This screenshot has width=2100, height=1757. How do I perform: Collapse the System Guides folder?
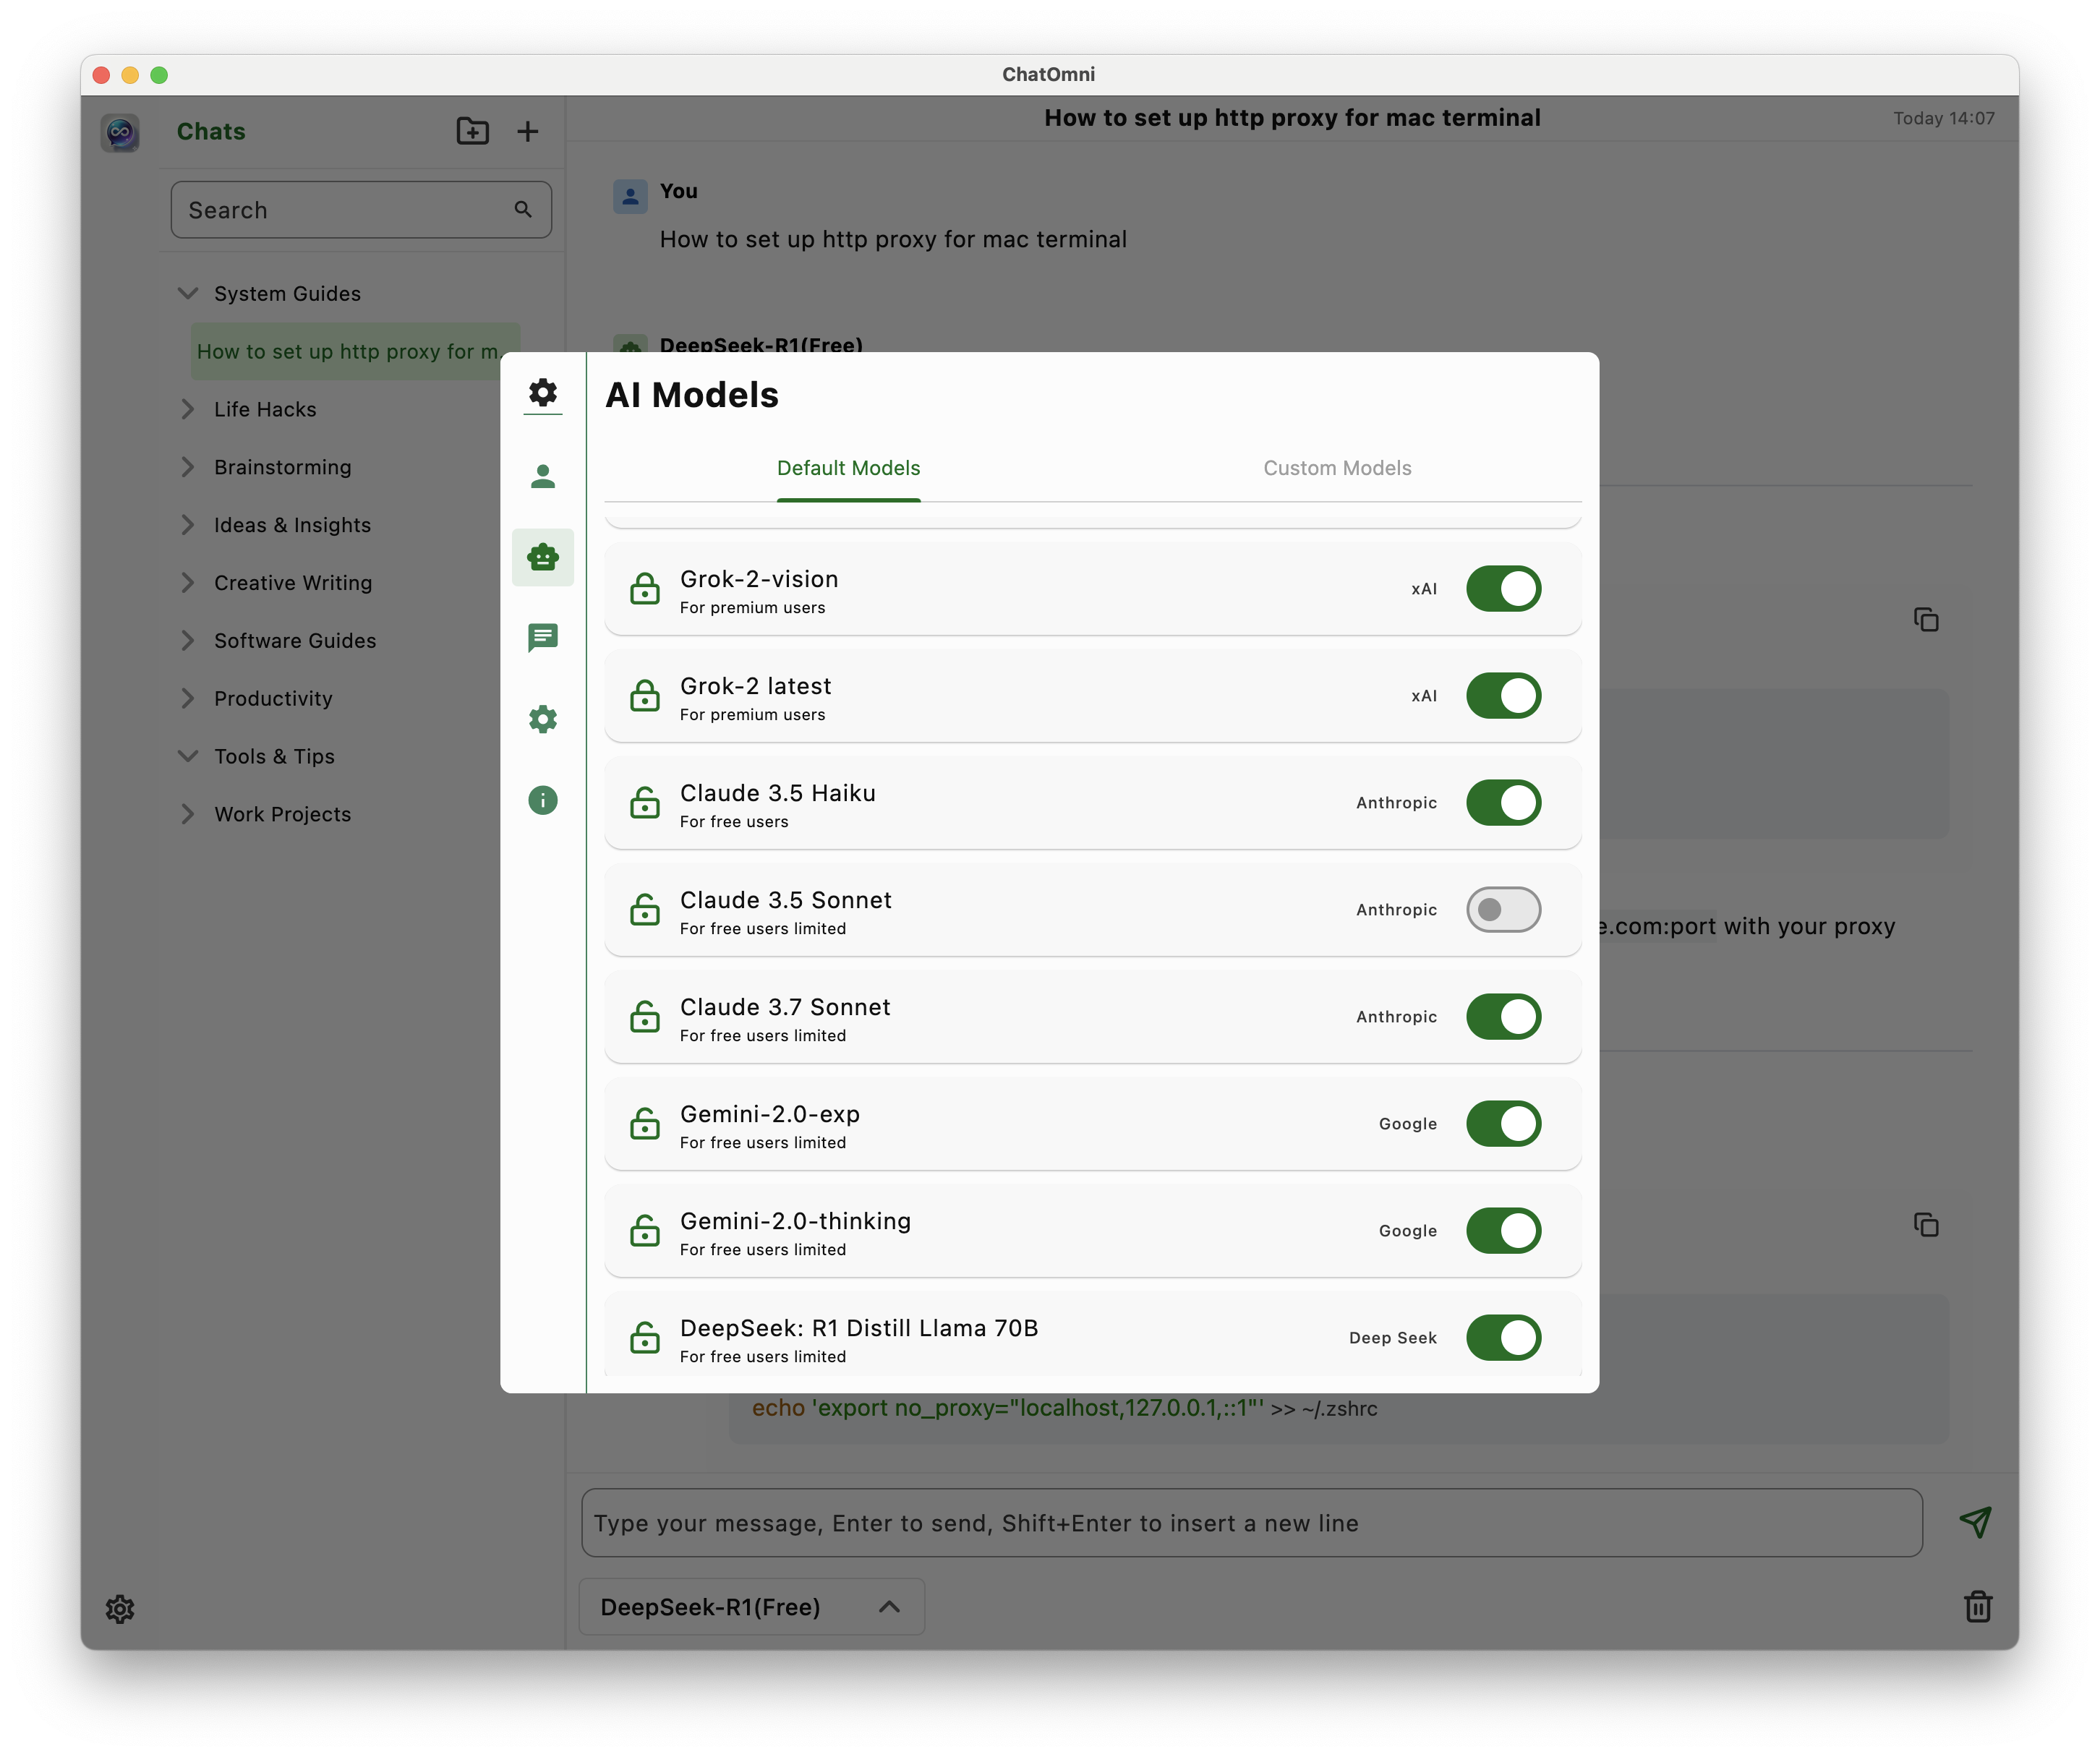(286, 293)
